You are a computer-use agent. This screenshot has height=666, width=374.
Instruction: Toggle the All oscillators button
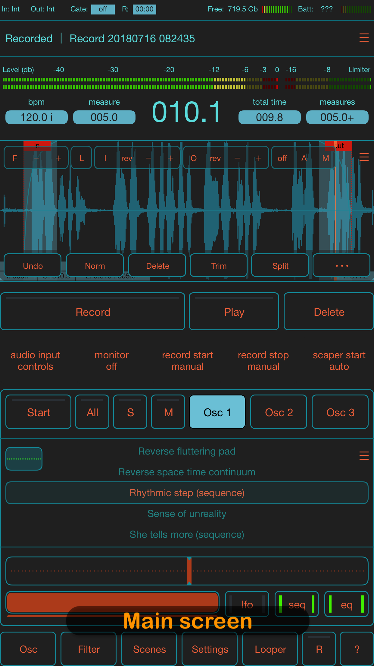click(x=92, y=412)
